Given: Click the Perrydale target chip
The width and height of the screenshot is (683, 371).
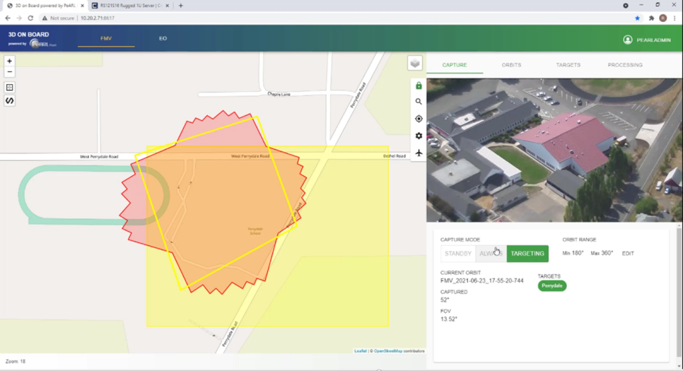Looking at the screenshot, I should [552, 286].
